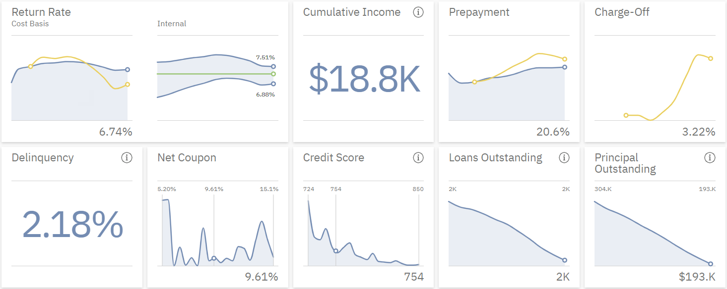
Task: Click the Principal Outstanding info icon
Action: [x=709, y=157]
